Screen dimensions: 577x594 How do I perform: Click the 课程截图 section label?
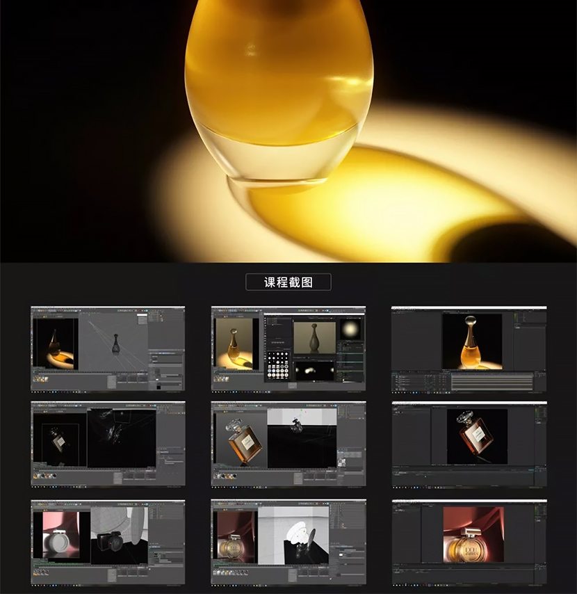288,282
